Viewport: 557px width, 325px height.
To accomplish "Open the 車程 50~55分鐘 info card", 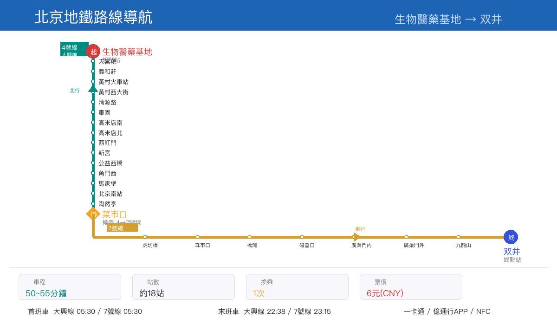I will click(70, 287).
